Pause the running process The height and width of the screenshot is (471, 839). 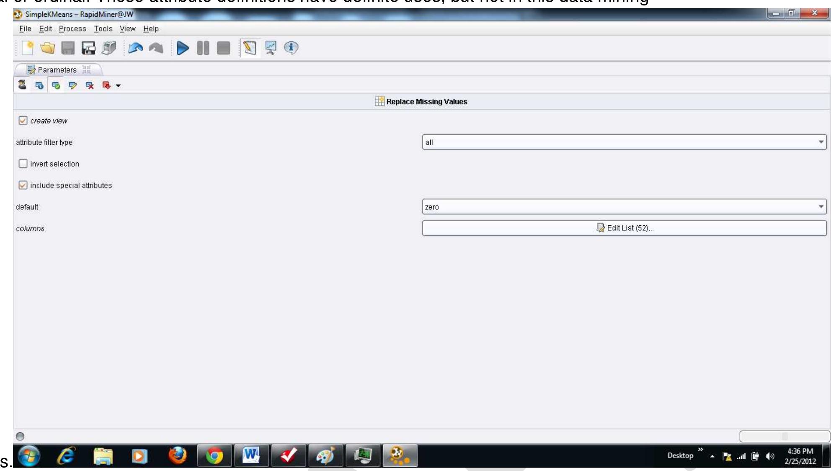(203, 48)
